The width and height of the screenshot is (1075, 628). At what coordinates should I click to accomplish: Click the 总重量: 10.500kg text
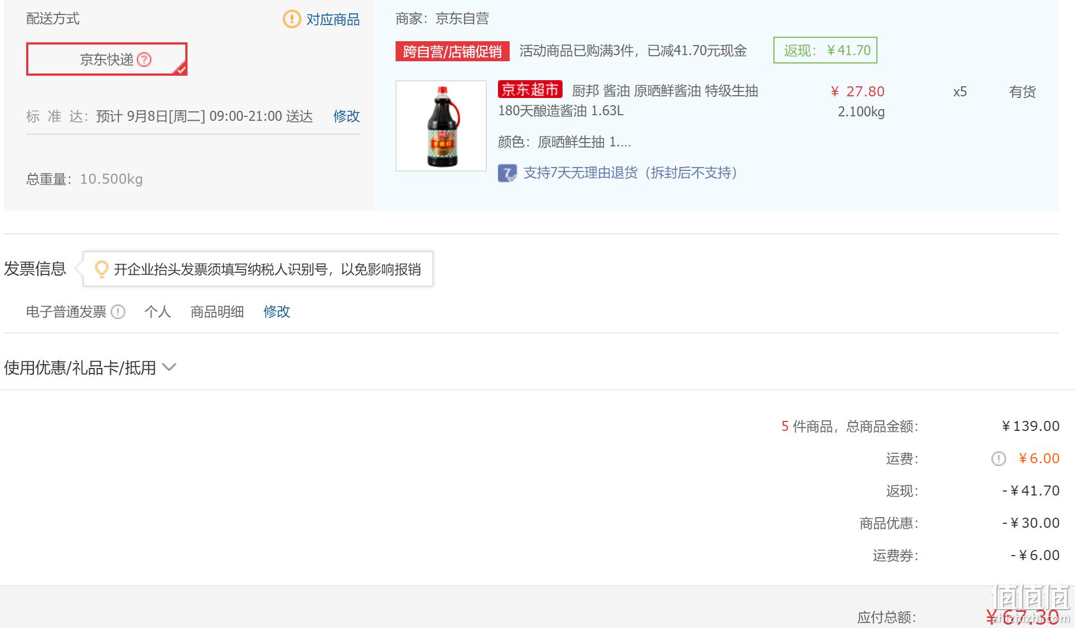[x=85, y=179]
